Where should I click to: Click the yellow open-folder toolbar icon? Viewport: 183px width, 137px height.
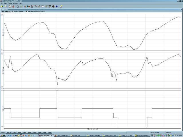click(x=2, y=6)
